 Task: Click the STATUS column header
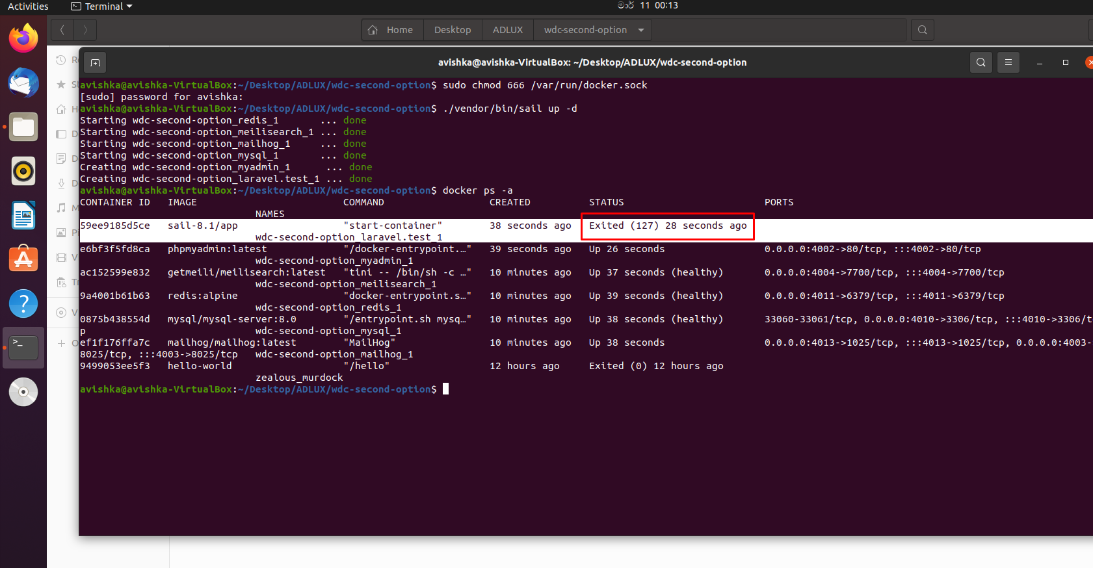tap(607, 202)
